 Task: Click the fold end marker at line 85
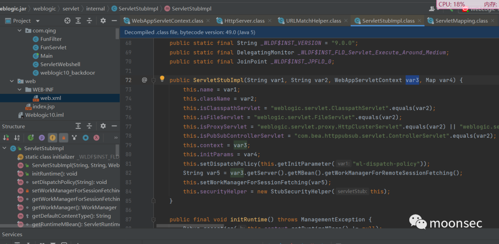153,201
